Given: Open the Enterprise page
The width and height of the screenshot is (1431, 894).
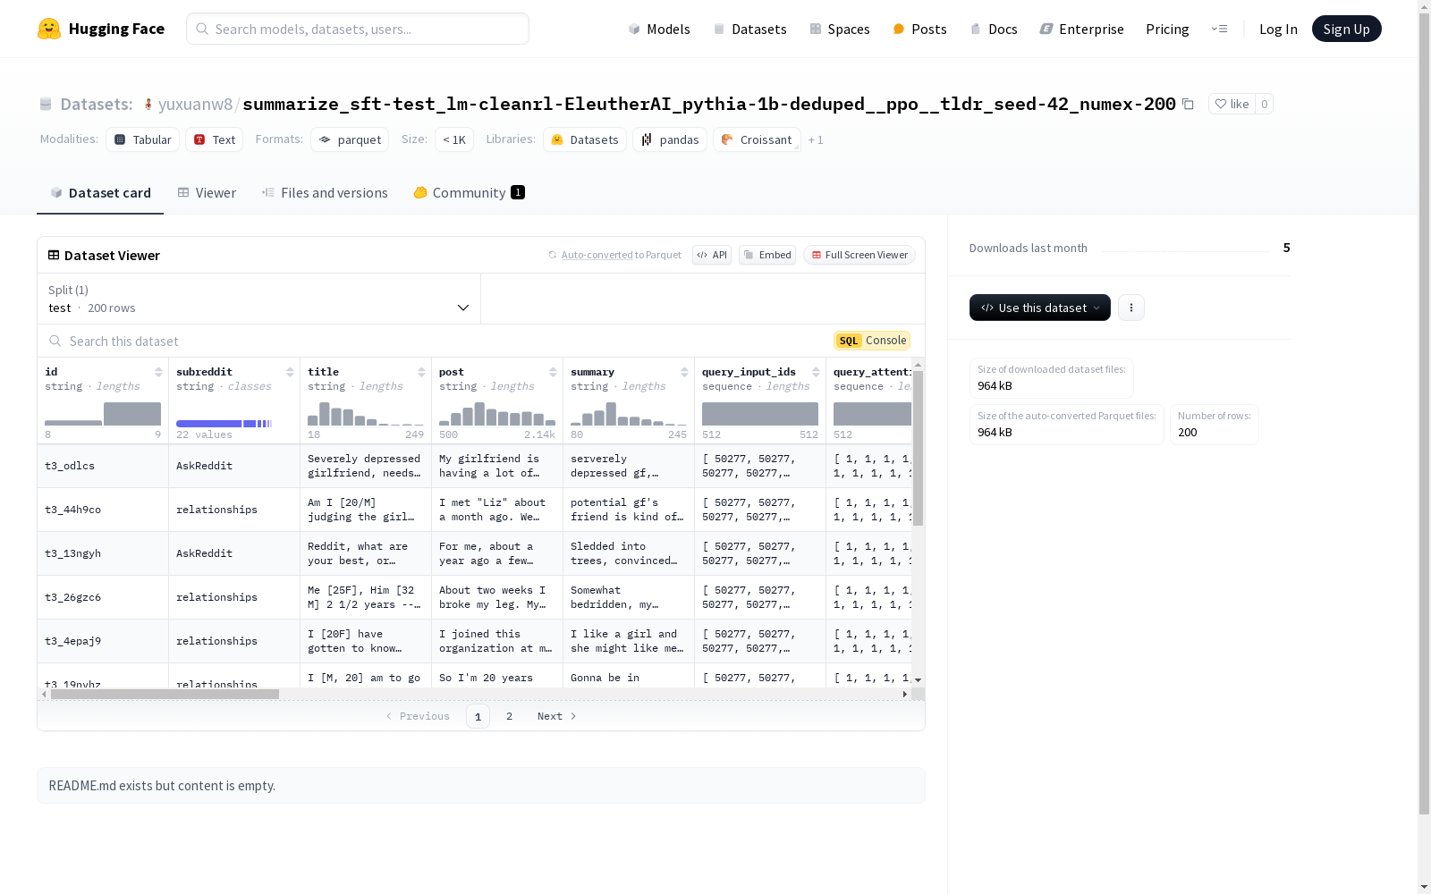Looking at the screenshot, I should tap(1082, 29).
